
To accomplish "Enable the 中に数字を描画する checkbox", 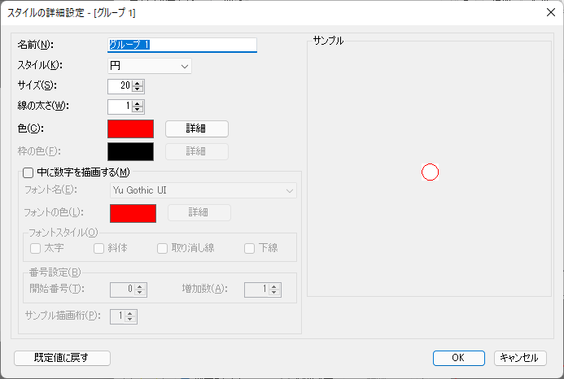I will pos(28,172).
